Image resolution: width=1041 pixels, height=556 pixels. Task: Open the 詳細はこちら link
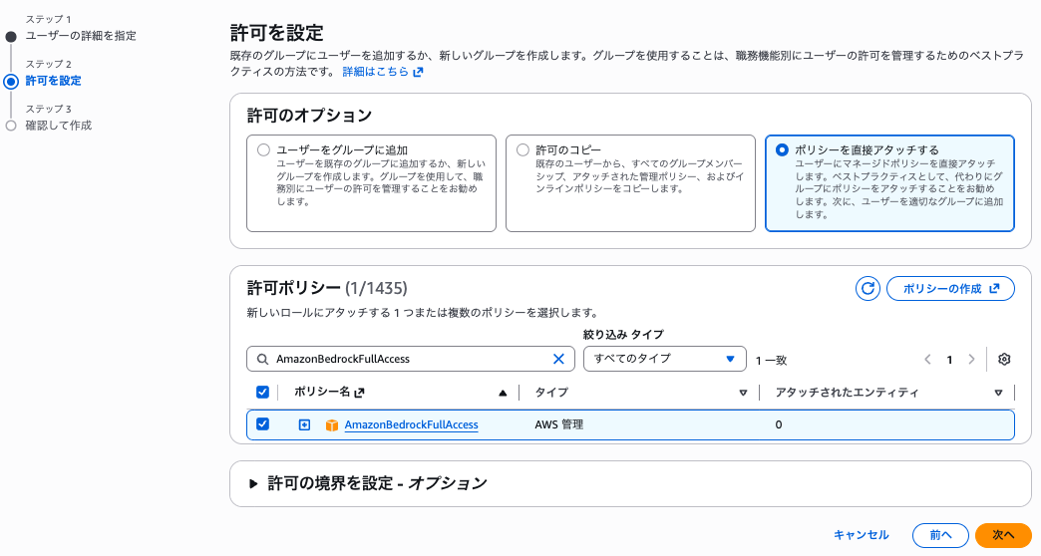coord(375,72)
